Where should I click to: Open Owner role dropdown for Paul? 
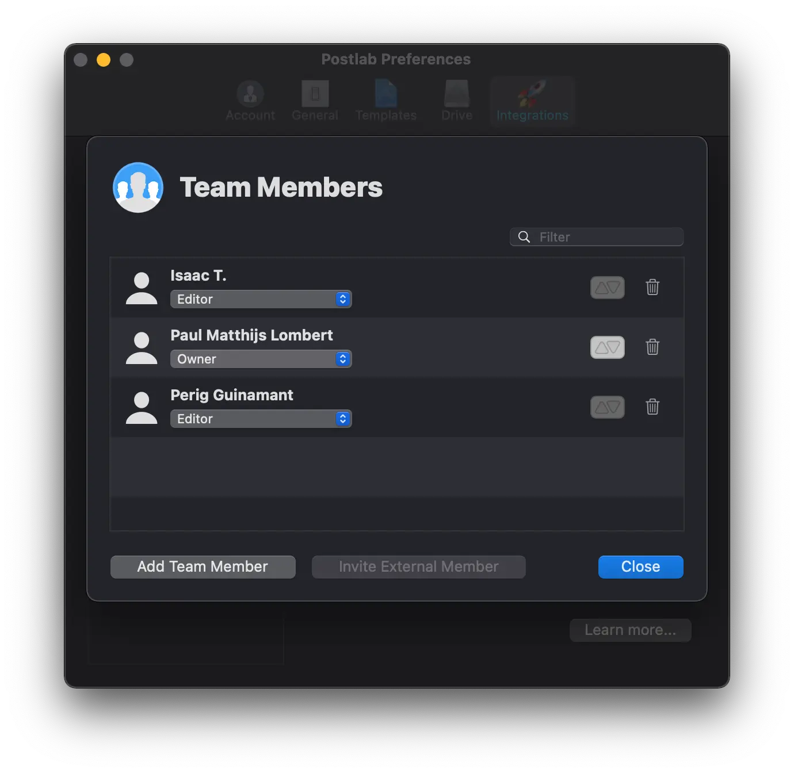click(x=261, y=359)
